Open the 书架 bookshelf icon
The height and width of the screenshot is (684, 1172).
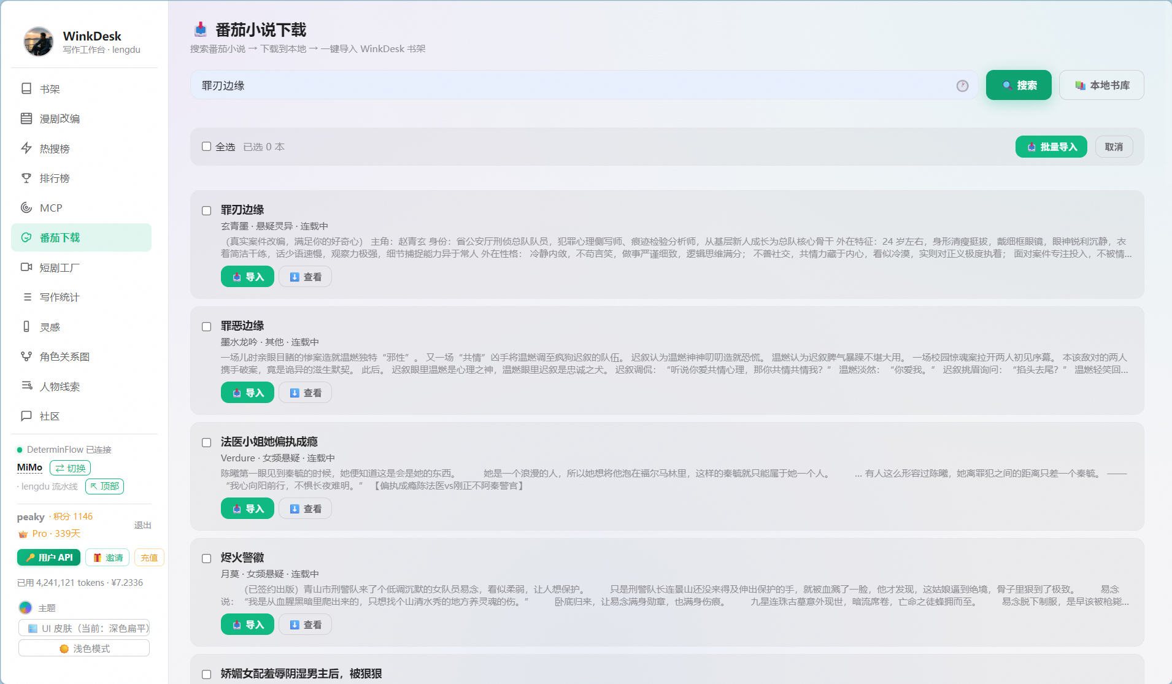[x=26, y=89]
